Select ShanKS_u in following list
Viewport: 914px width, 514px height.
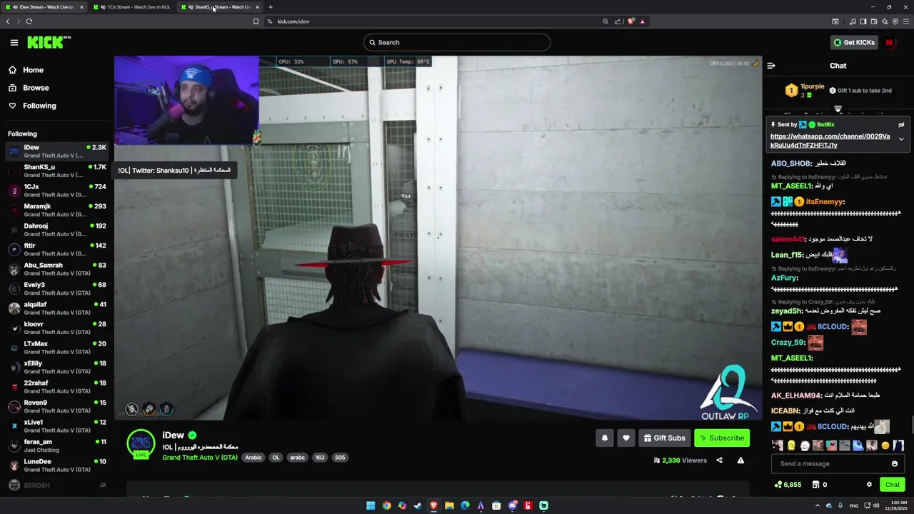(57, 171)
